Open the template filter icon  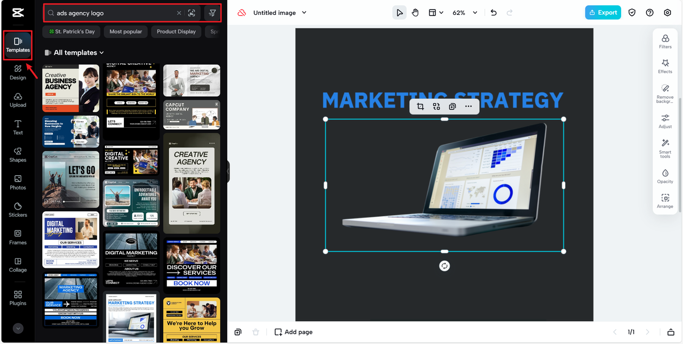212,13
